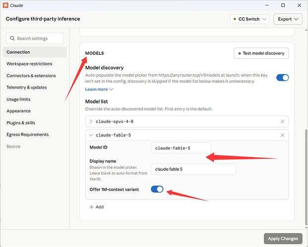Open Workspace restrictions settings
This screenshot has height=247, width=308.
coord(29,64)
